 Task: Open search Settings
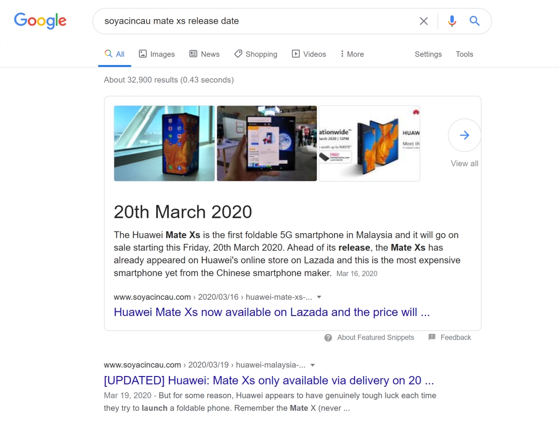point(428,54)
